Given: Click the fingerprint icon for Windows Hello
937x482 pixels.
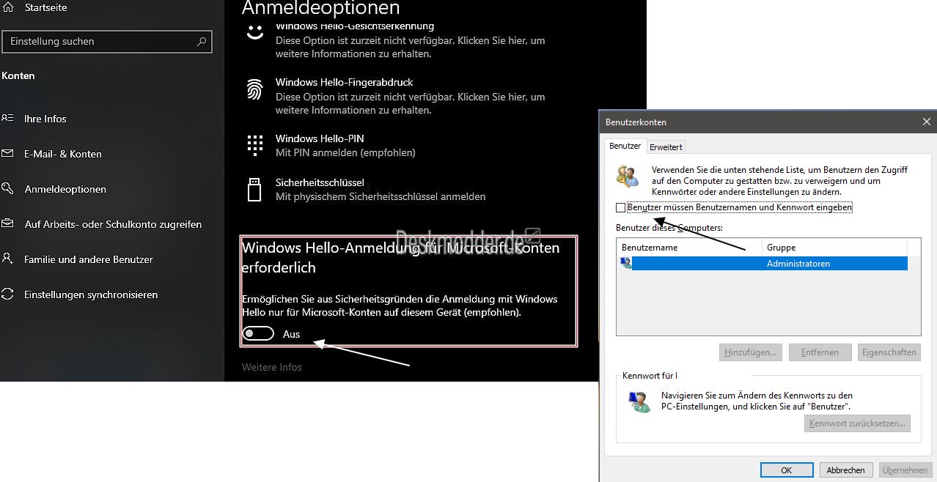Looking at the screenshot, I should 254,89.
